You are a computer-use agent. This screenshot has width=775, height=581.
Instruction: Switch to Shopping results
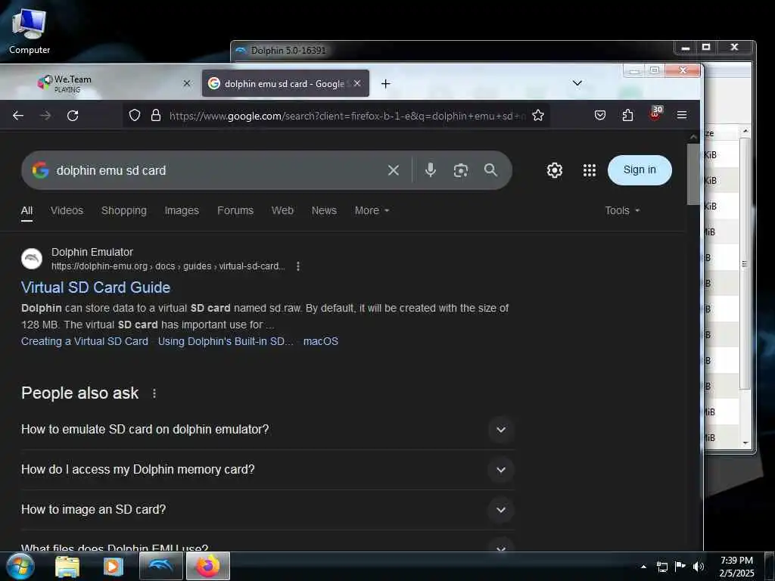point(123,210)
